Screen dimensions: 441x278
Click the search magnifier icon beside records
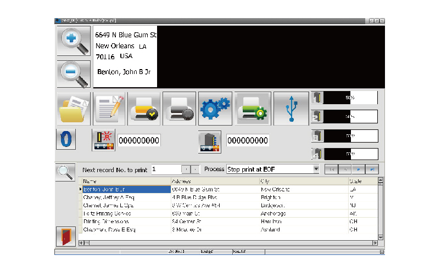pyautogui.click(x=65, y=172)
